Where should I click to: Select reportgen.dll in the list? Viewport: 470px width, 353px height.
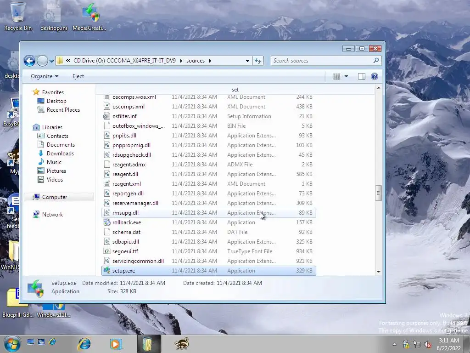pyautogui.click(x=209, y=194)
